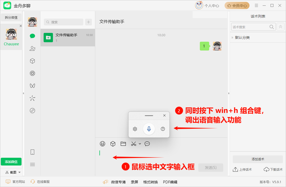Click the sent message bubble "1"
286x187 pixels.
pyautogui.click(x=205, y=46)
